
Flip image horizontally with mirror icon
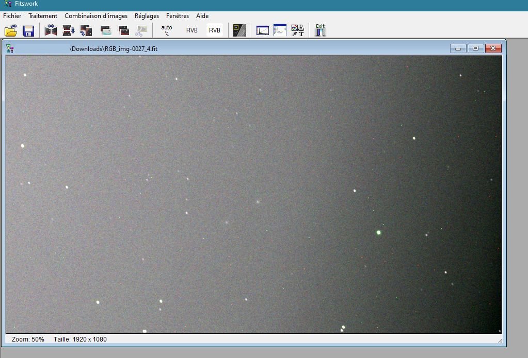[x=51, y=30]
